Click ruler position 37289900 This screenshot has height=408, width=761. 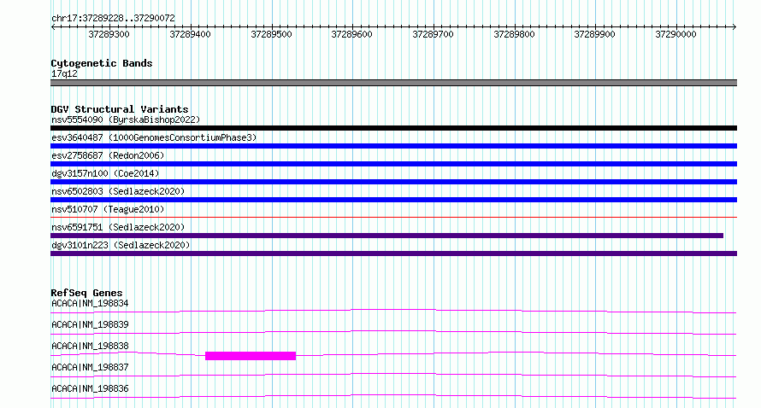tap(594, 34)
